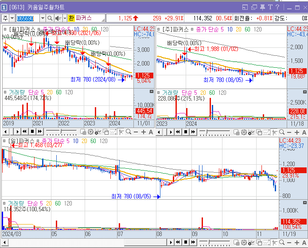The height and width of the screenshot is (248, 308).
Task: Click the overlapping windows icon under daily chart
Action: click(x=259, y=243)
